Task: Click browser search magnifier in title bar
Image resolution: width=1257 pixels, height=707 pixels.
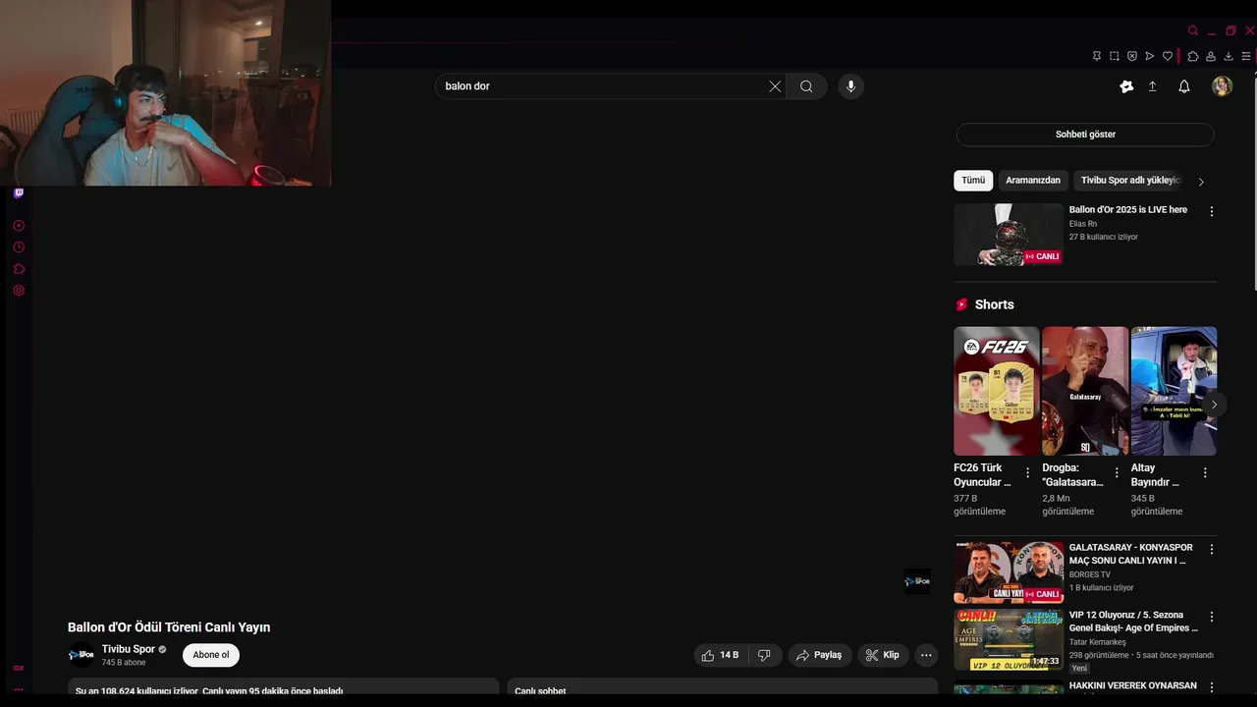Action: point(1193,30)
